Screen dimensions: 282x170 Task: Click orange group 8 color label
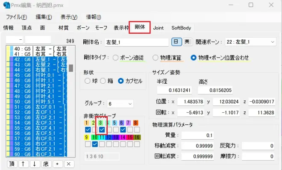(135, 123)
